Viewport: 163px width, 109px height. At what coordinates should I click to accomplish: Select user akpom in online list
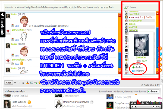(x=132, y=24)
